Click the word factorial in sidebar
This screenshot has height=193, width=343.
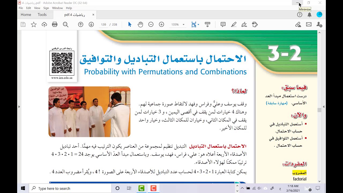(300, 179)
